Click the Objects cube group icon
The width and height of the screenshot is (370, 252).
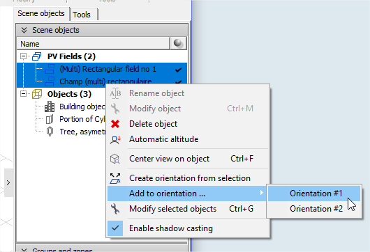point(37,94)
